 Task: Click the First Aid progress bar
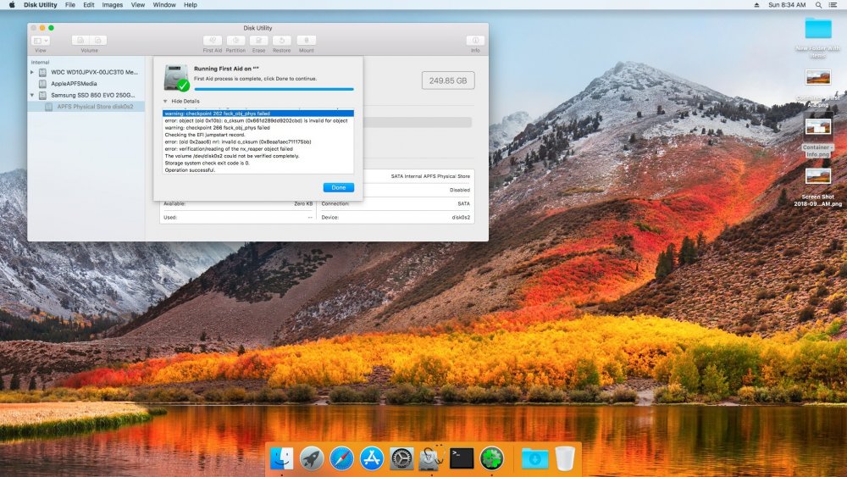pyautogui.click(x=274, y=89)
